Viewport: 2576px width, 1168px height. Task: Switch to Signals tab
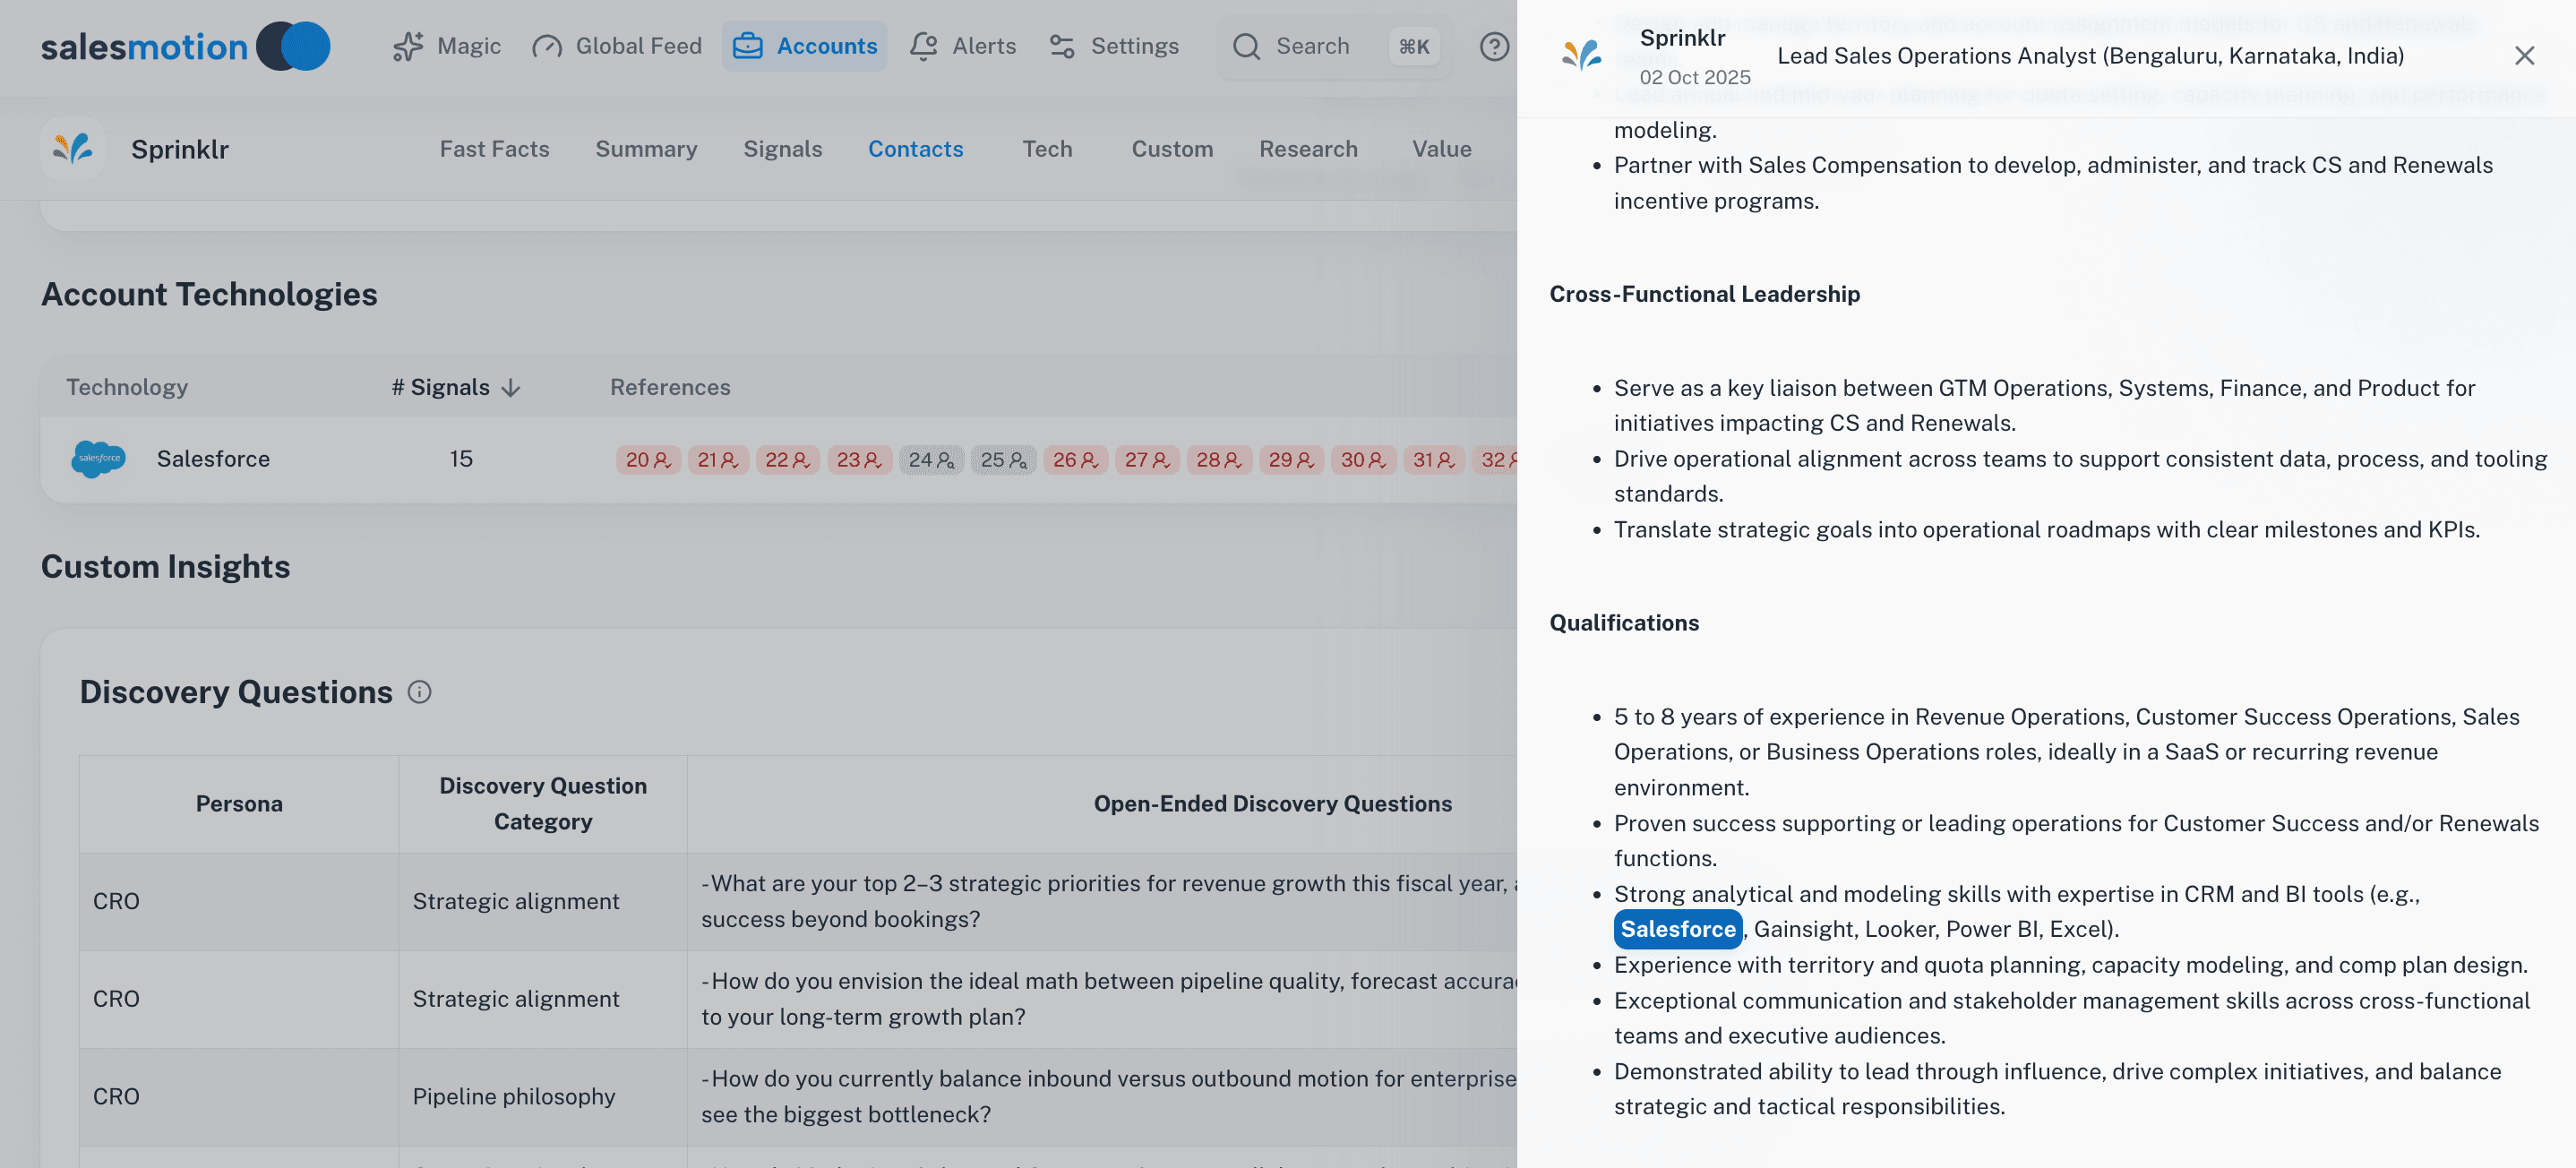783,149
